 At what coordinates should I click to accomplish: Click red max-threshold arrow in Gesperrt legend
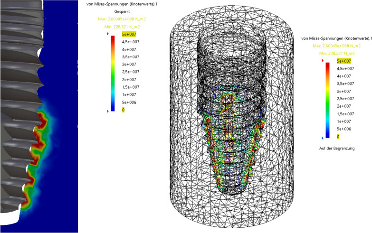click(x=108, y=34)
